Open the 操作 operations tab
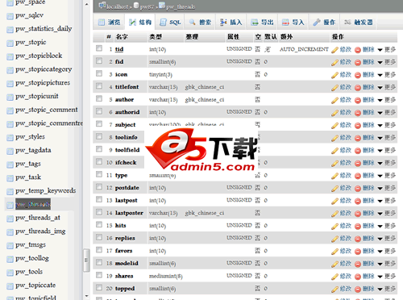 (324, 23)
